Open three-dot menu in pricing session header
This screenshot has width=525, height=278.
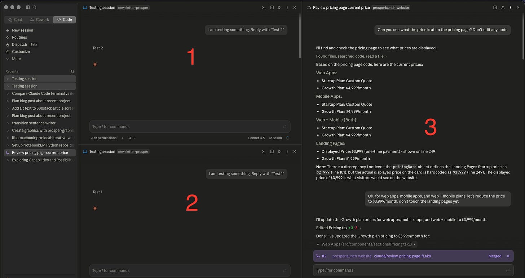point(510,8)
